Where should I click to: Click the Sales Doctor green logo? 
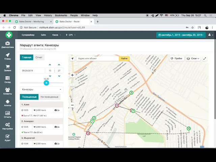(9, 35)
